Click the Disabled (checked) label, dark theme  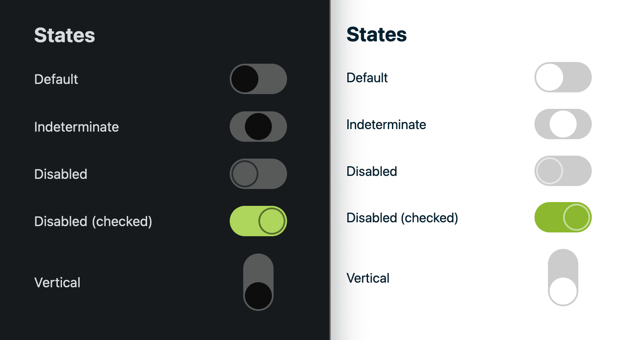pyautogui.click(x=93, y=221)
